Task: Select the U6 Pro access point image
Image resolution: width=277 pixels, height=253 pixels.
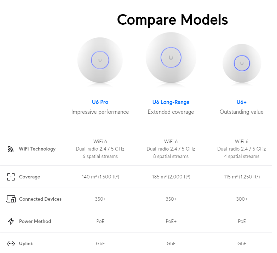Action: pyautogui.click(x=100, y=60)
